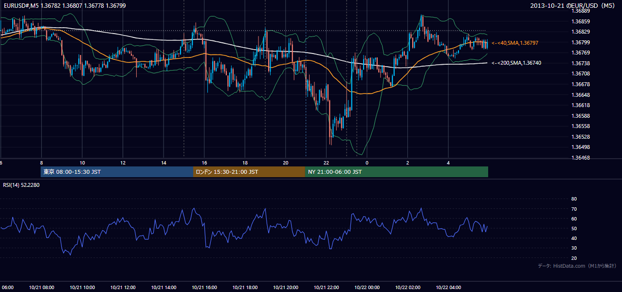
Task: Click the 10/22 02:00 time axis label
Action: [408, 288]
